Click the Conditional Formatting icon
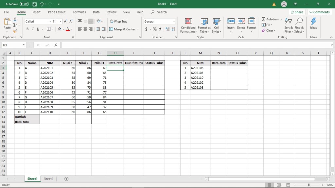The width and height of the screenshot is (335, 188). click(x=188, y=22)
